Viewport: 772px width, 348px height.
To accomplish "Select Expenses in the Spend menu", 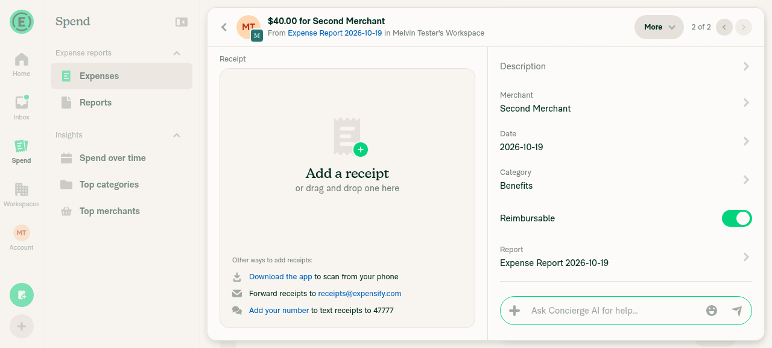I will tap(121, 76).
